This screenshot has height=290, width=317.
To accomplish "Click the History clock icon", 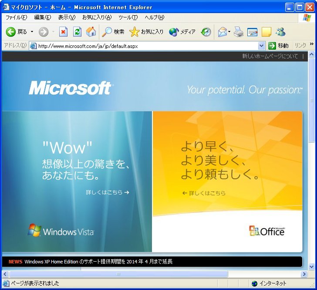I will [206, 32].
